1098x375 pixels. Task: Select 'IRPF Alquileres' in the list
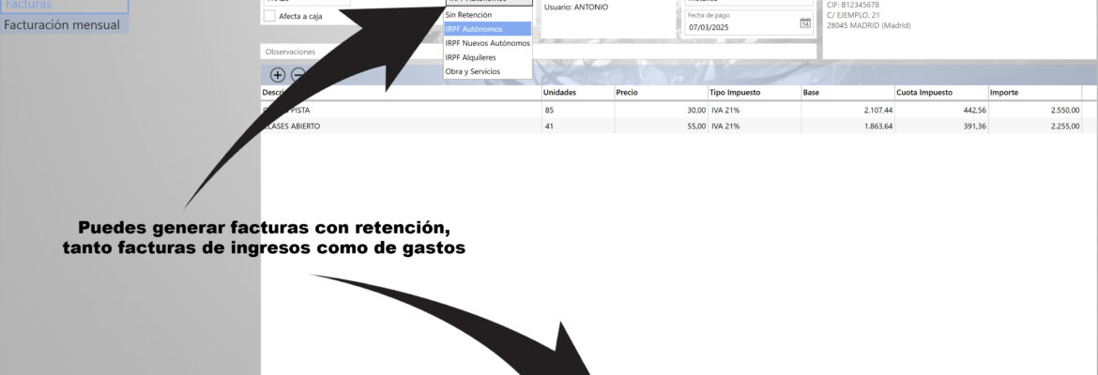pyautogui.click(x=487, y=57)
